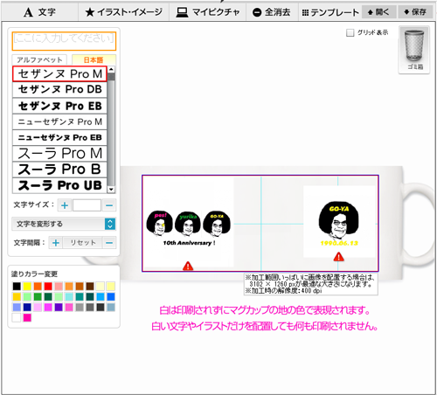
Task: Click warning triangle under 10th Anniversary image
Action: point(188,266)
